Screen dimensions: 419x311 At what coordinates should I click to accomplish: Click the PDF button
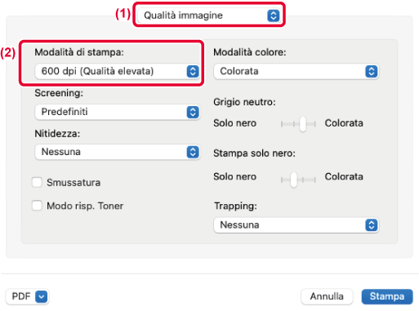click(x=27, y=296)
